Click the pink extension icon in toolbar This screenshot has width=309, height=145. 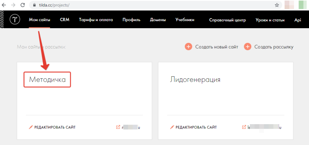tap(289, 5)
